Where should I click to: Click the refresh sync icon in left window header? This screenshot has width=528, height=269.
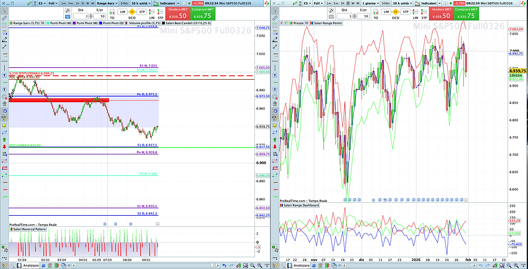click(x=266, y=3)
